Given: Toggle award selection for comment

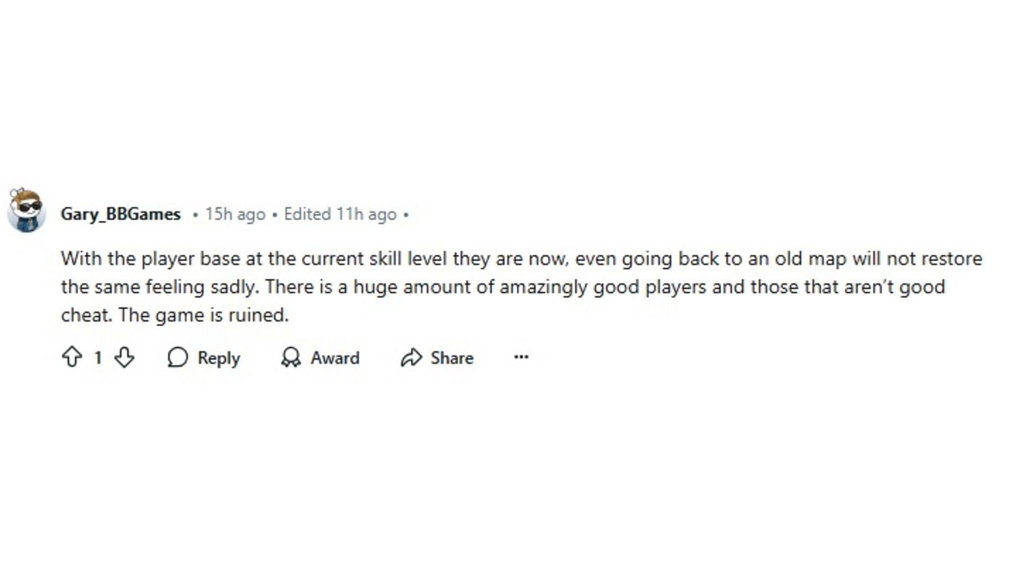Looking at the screenshot, I should (320, 357).
